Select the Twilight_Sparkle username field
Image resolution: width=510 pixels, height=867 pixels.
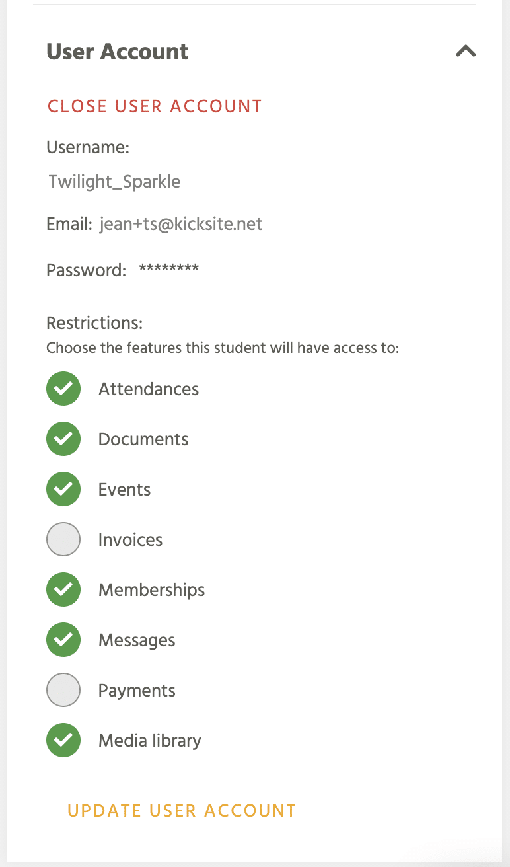point(115,182)
